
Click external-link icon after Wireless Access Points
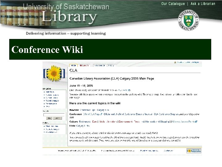(x=196, y=122)
